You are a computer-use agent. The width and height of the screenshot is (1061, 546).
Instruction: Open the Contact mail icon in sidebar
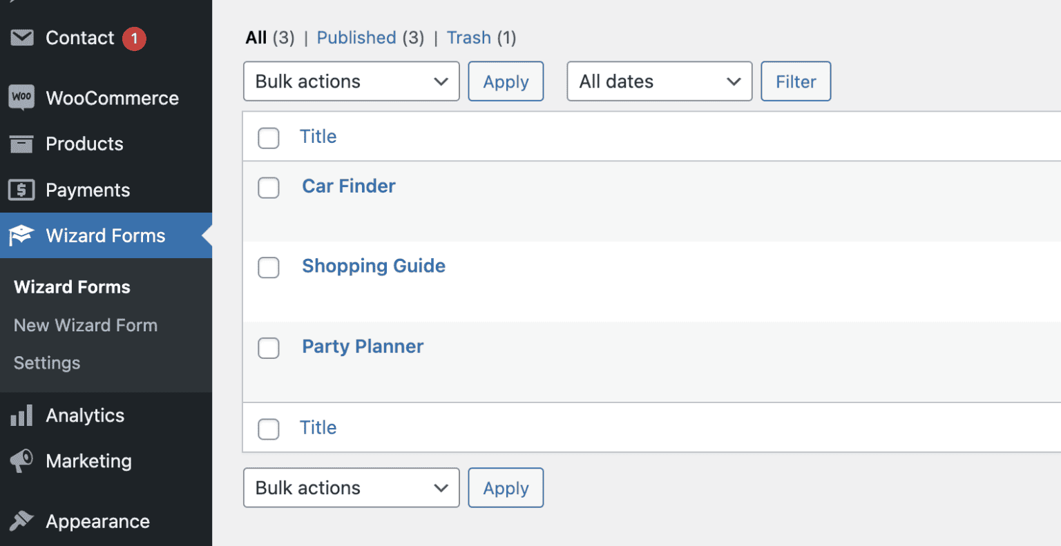[22, 37]
